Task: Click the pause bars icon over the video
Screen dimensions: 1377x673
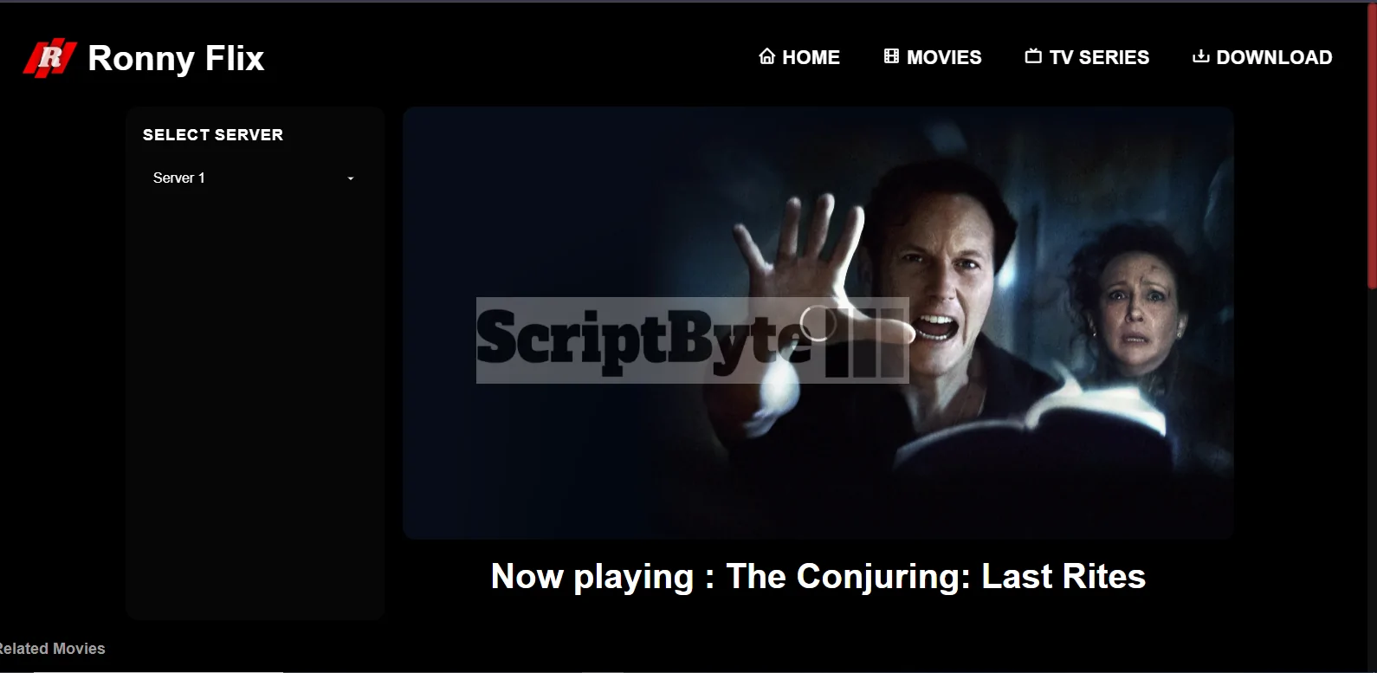Action: point(864,345)
